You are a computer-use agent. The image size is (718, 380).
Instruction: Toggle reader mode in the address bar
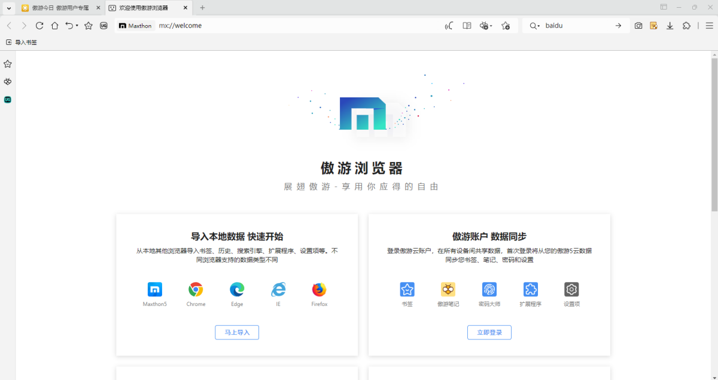(x=467, y=26)
